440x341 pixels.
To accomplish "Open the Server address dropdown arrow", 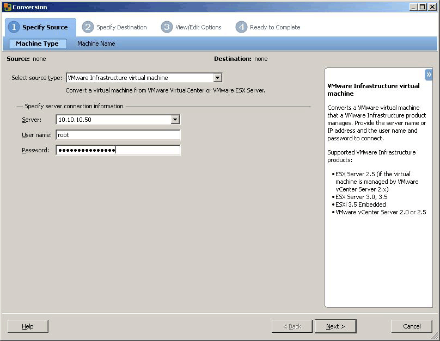I will pos(175,120).
